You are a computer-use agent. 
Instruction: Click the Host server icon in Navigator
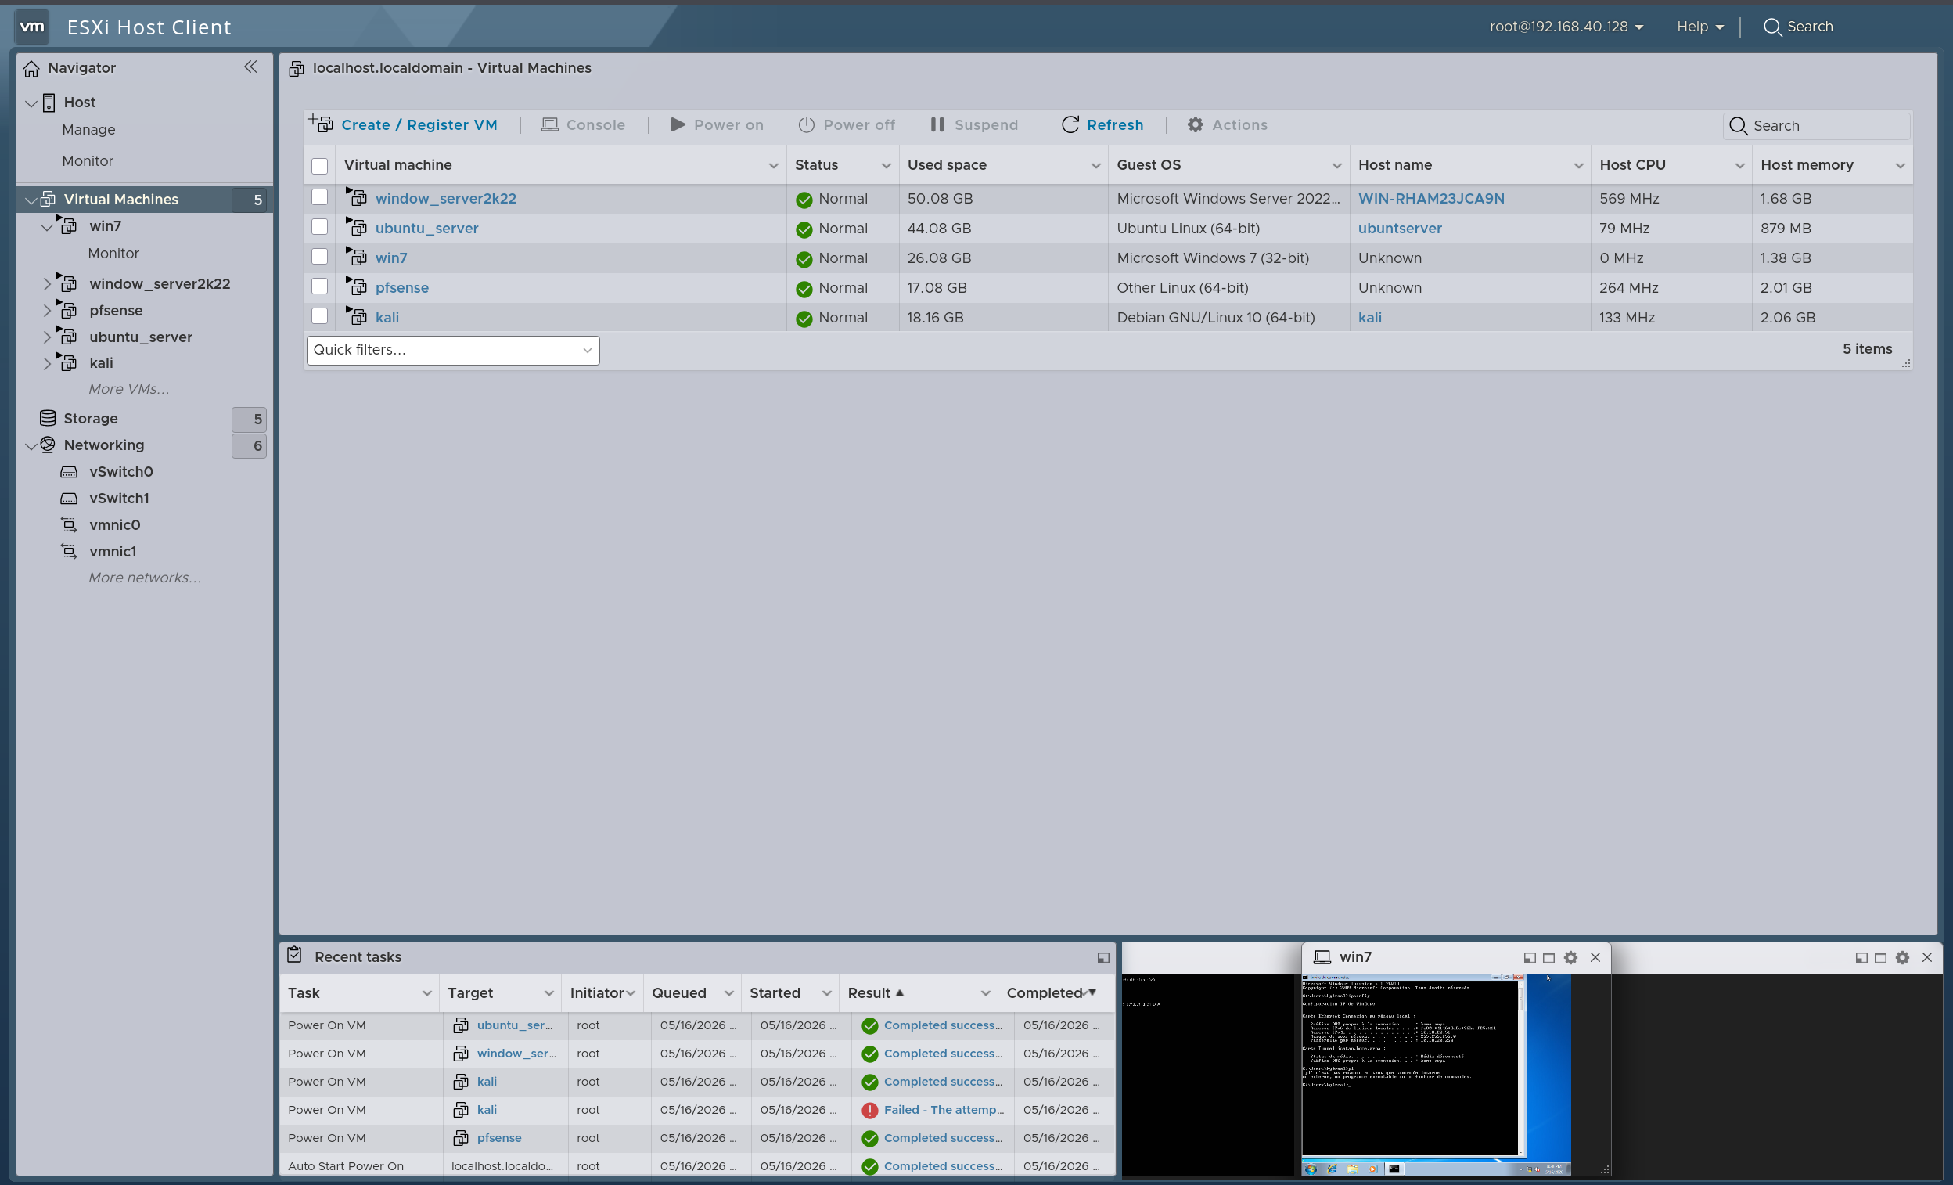coord(49,103)
